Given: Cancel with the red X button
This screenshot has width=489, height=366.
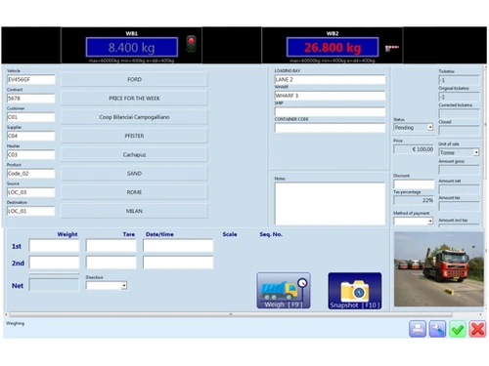Looking at the screenshot, I should (477, 329).
